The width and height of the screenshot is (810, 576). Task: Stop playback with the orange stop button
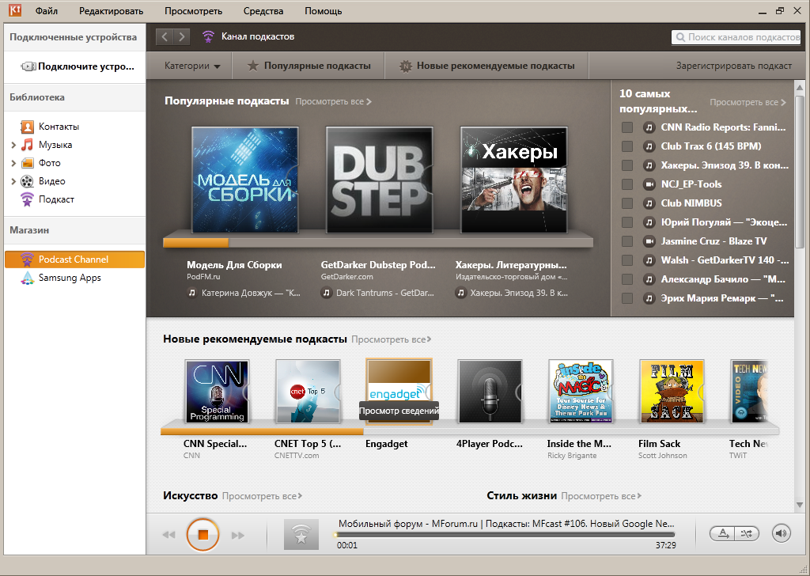click(202, 535)
